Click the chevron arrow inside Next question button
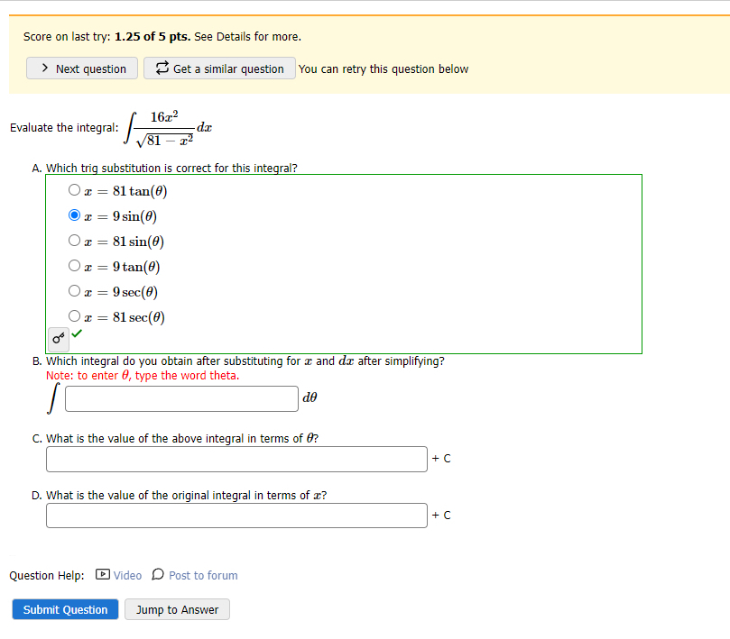Image resolution: width=730 pixels, height=639 pixels. pyautogui.click(x=43, y=68)
